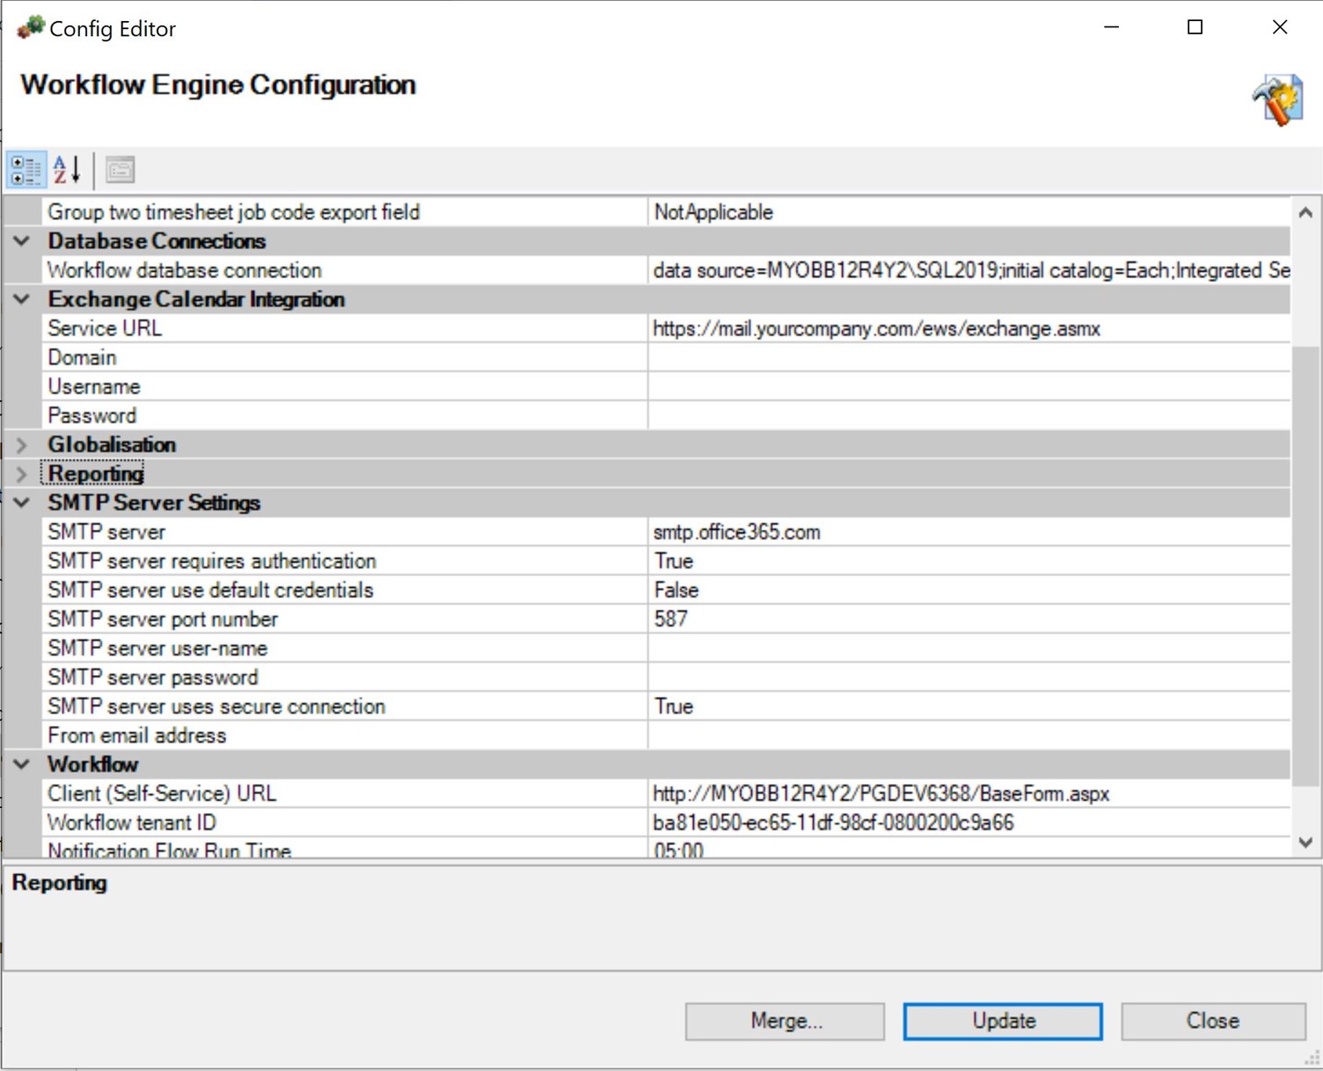
Task: Sort properties alphabetically with A-Z icon
Action: 67,170
